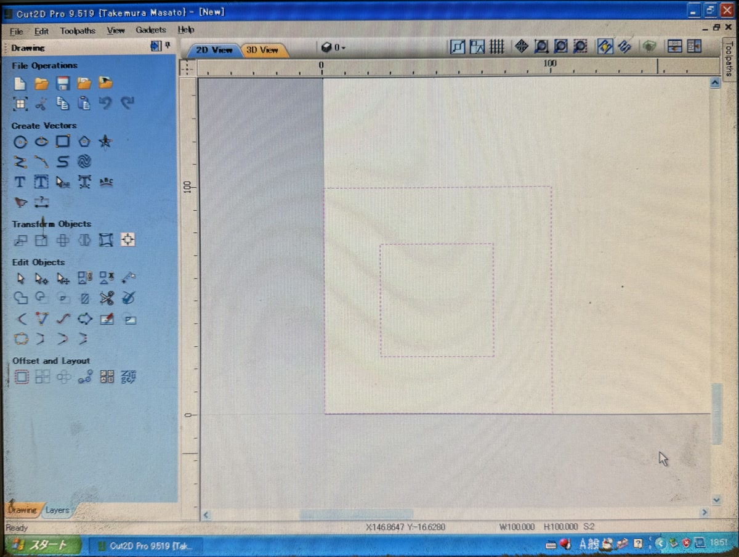739x557 pixels.
Task: Select the Draw Text tool
Action: point(20,182)
